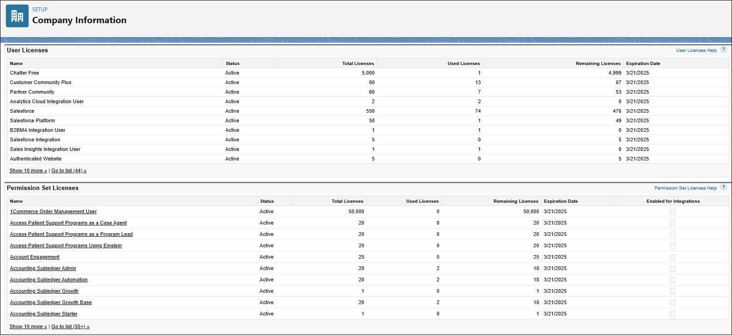Open the User Licenses help question-mark icon
Screen dimensions: 732x335
(723, 50)
